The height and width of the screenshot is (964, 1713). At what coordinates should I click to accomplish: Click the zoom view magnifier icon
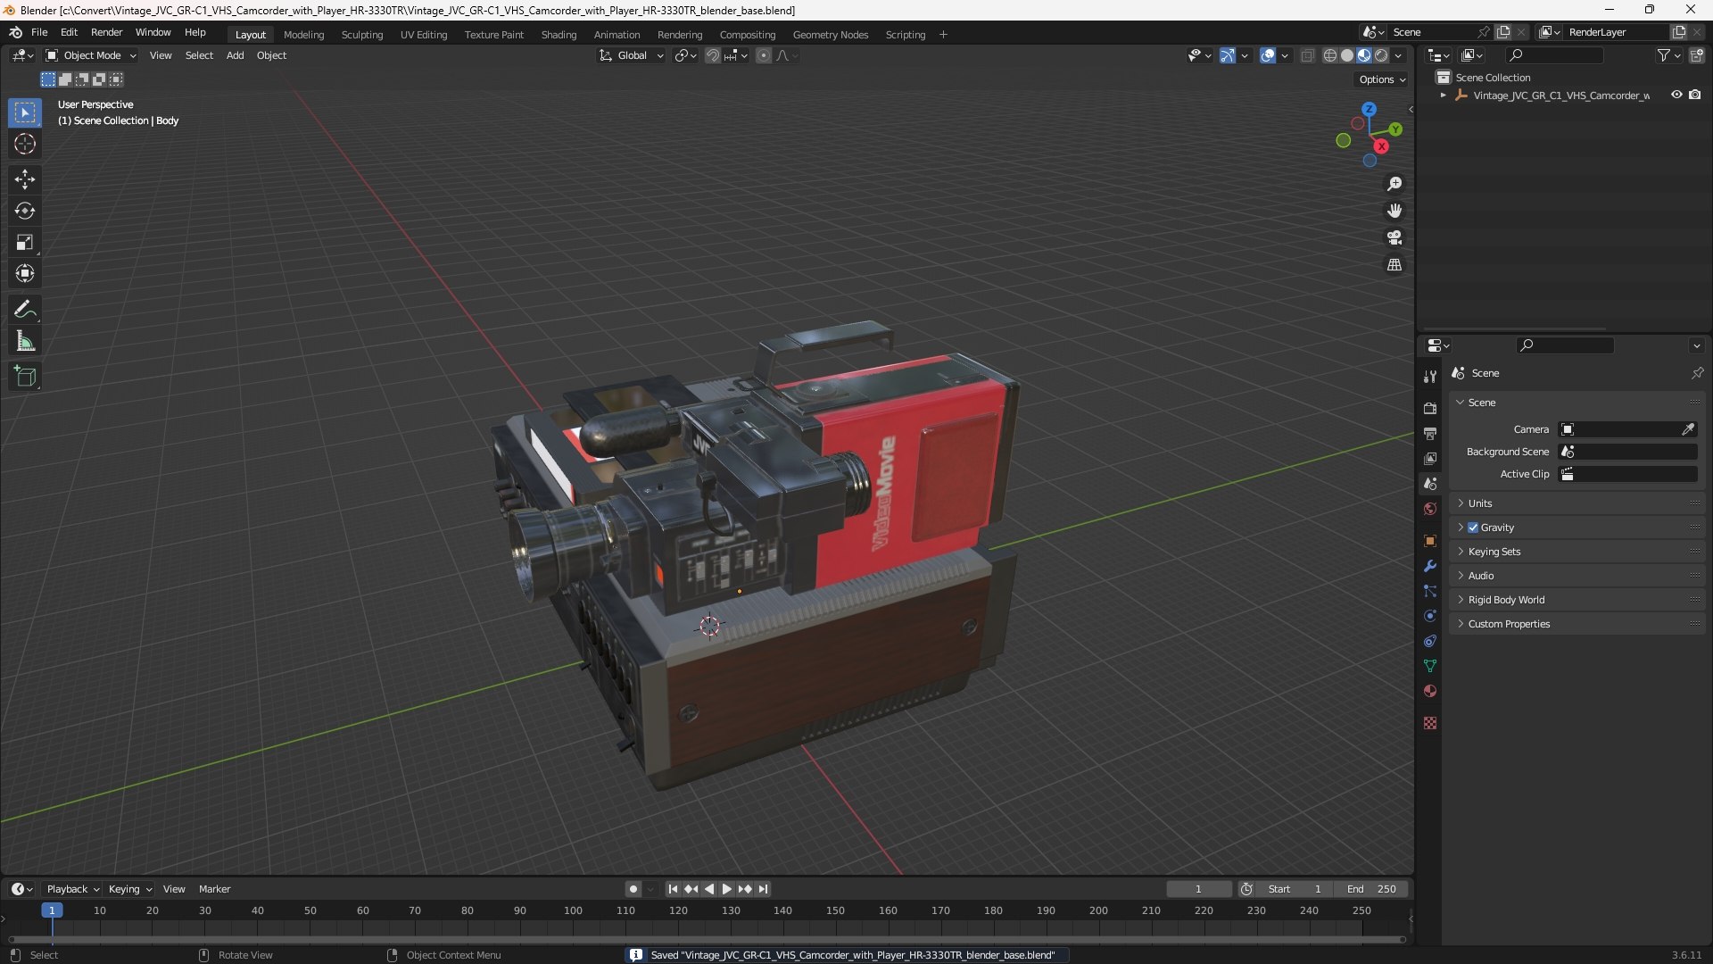pos(1394,184)
